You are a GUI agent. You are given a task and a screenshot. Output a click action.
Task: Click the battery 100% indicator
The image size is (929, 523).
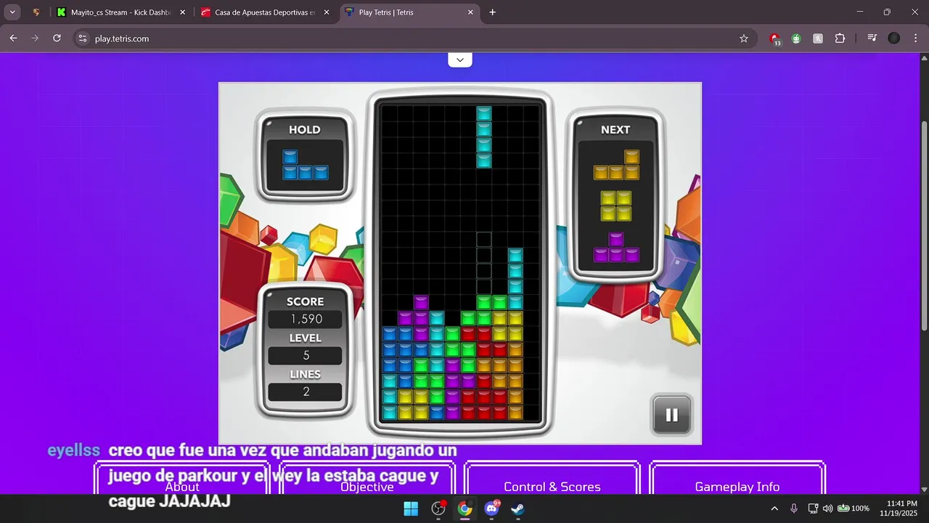coord(854,508)
